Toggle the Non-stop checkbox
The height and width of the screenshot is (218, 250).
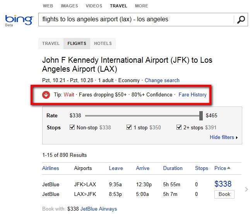[72, 127]
